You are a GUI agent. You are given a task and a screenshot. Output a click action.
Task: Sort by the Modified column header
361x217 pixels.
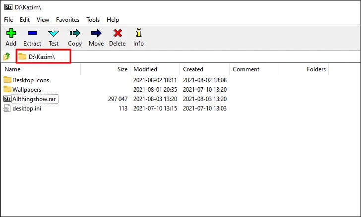(x=145, y=69)
